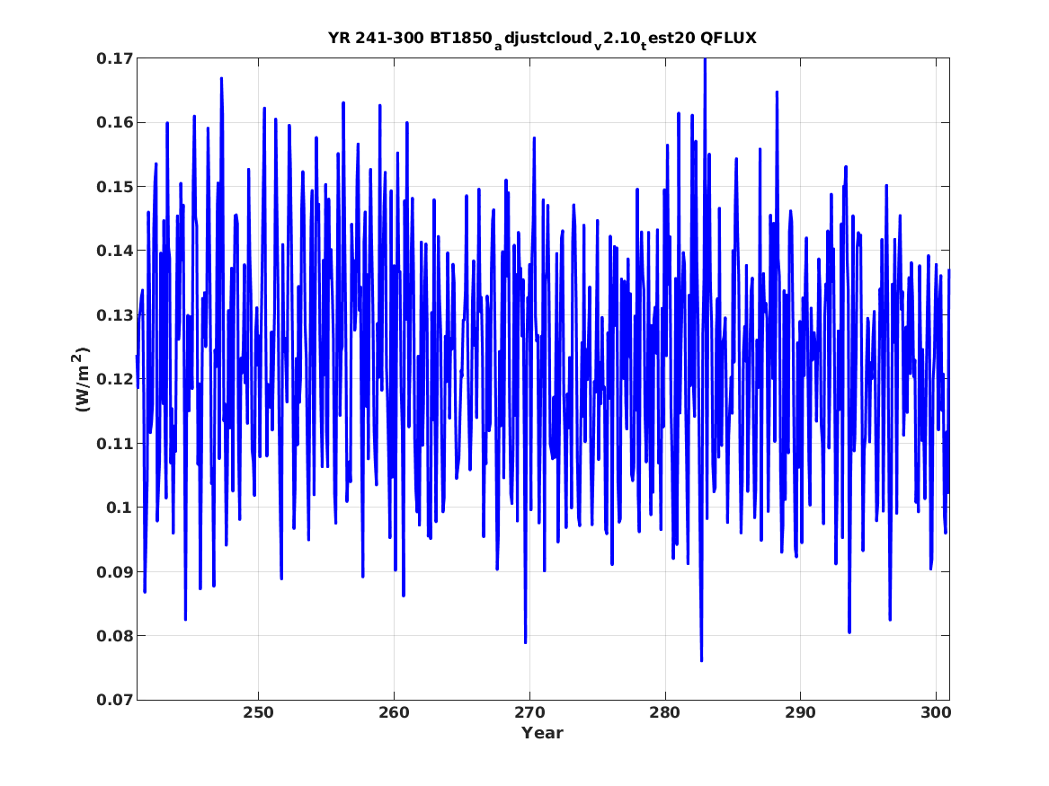Click the x-axis tick label 300
Screen dimensions: 1049x786
936,713
